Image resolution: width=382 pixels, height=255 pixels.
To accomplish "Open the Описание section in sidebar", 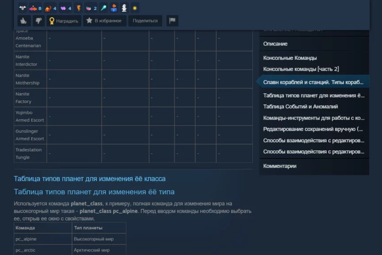I will [275, 44].
